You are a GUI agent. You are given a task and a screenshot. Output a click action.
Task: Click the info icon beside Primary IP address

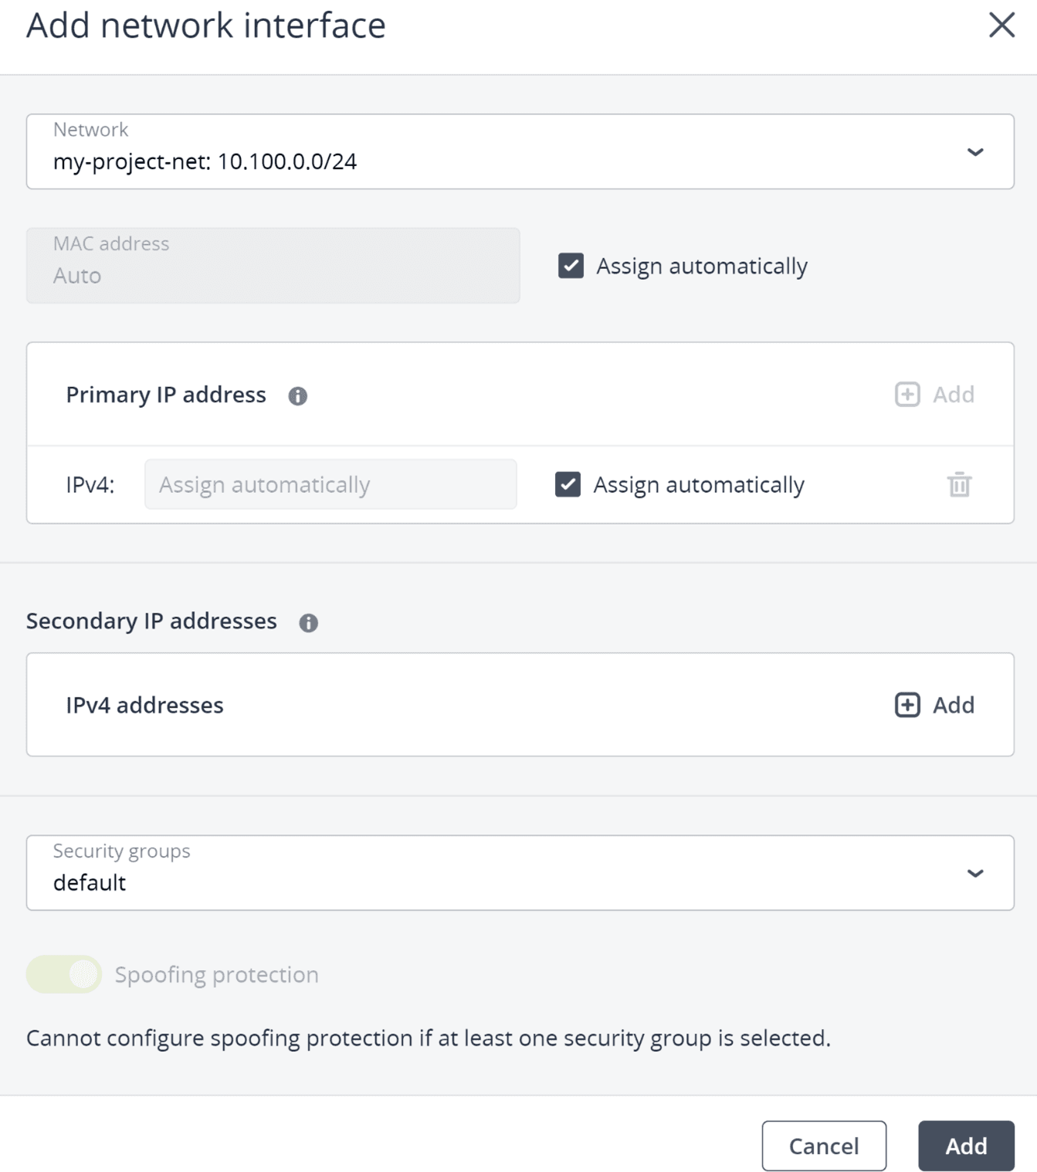[297, 396]
